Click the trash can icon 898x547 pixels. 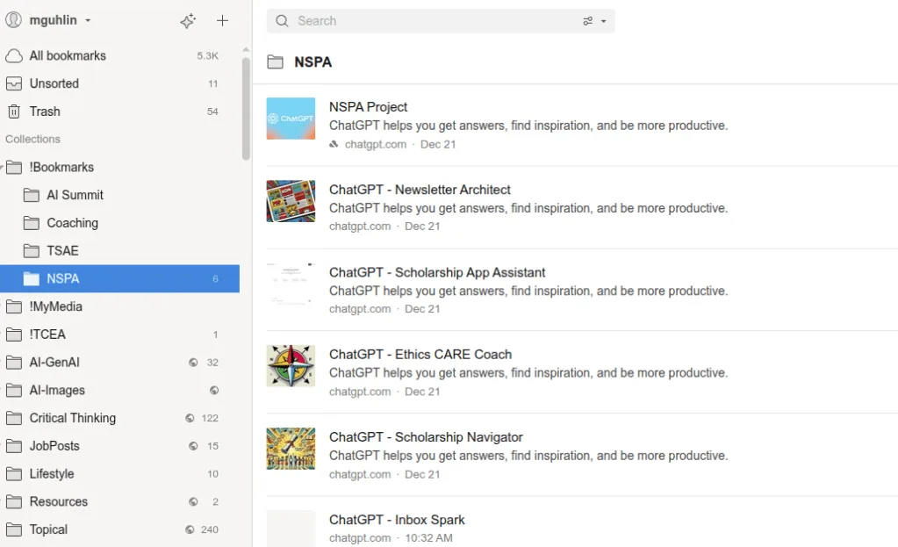pyautogui.click(x=14, y=112)
